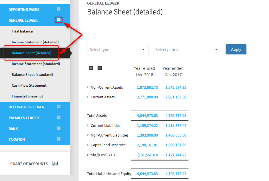Open Financial Snapshot report
This screenshot has width=269, height=181.
tap(27, 96)
